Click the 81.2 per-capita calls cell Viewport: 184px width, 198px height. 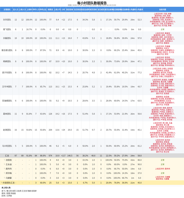(x=139, y=146)
